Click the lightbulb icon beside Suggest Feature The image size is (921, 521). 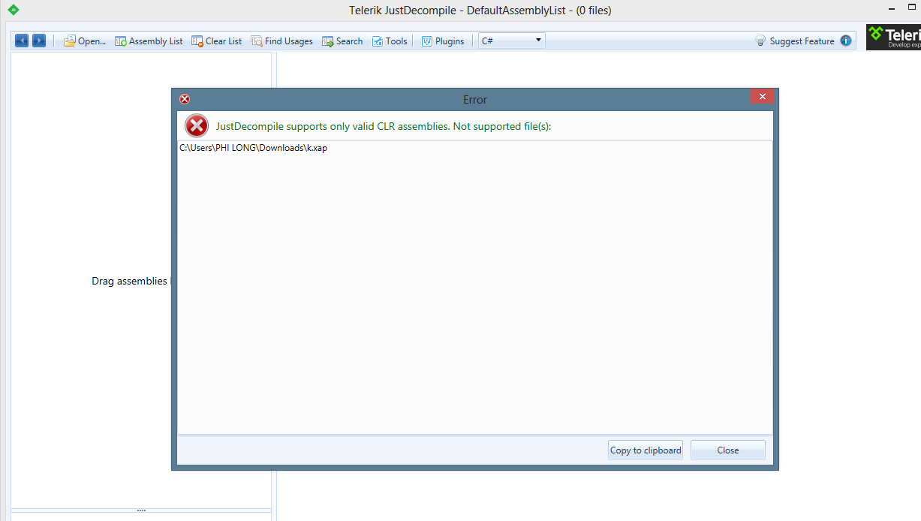point(760,41)
